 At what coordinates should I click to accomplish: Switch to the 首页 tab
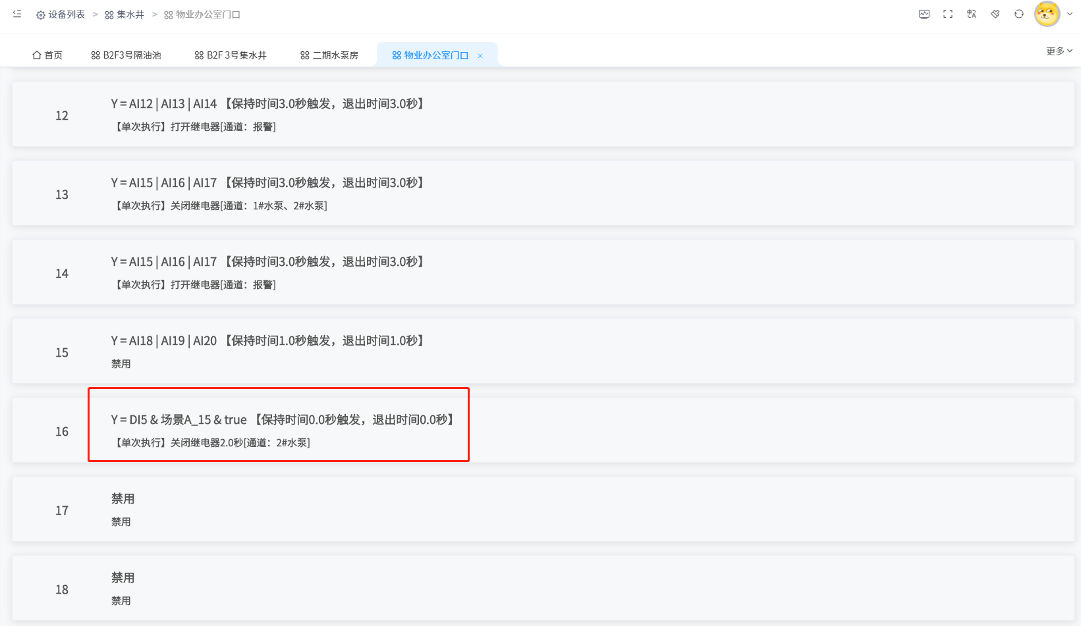[x=47, y=55]
